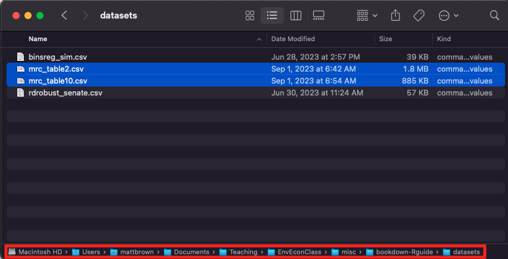Open the Edit Tags button

[419, 16]
